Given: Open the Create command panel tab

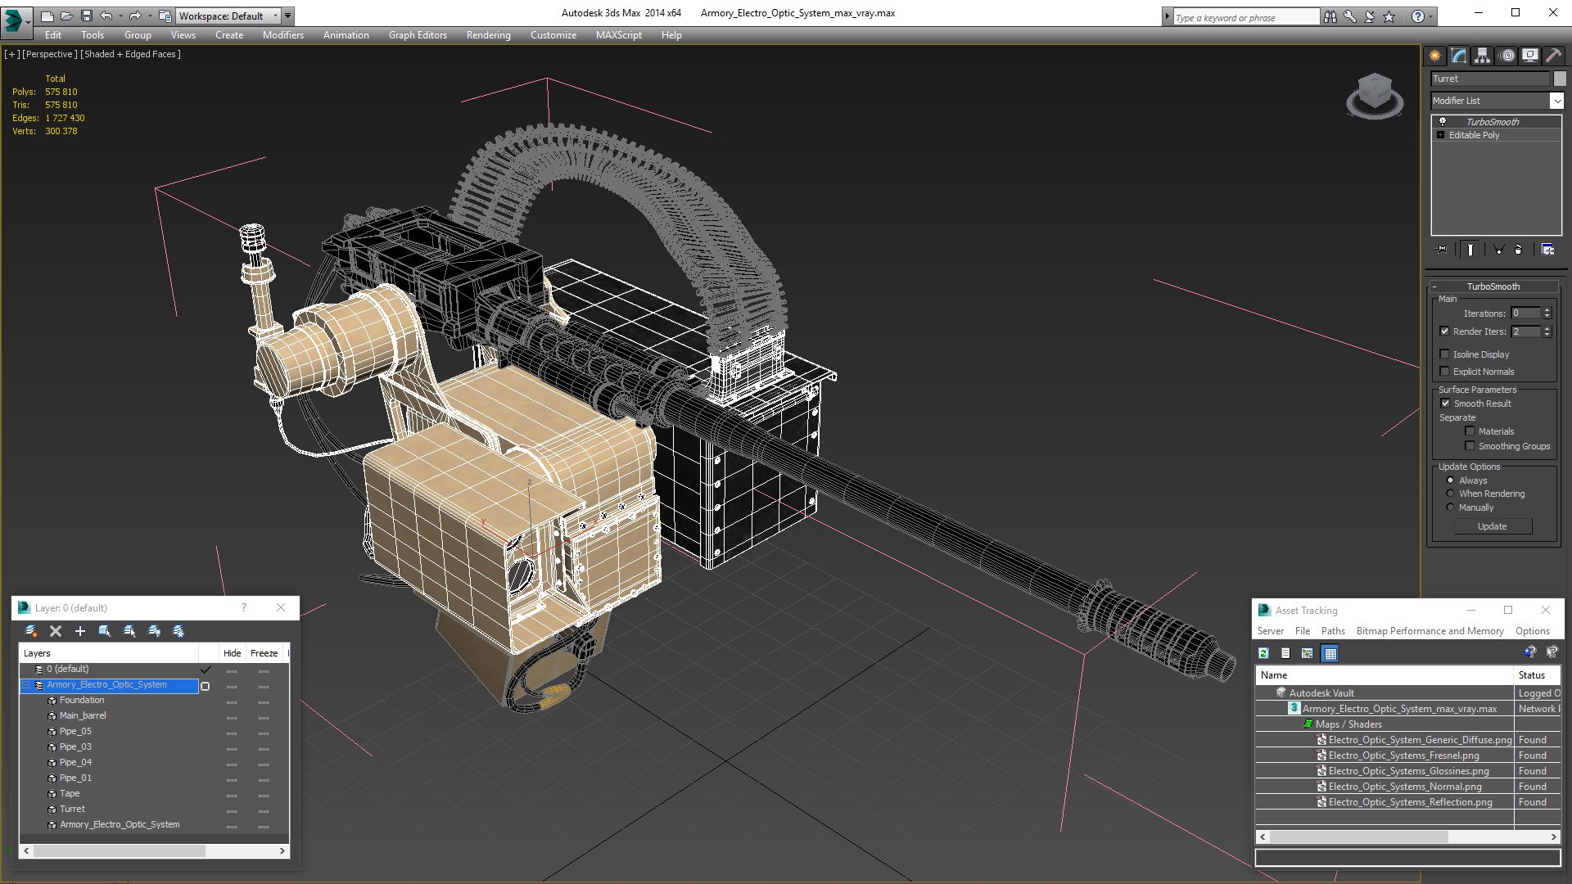Looking at the screenshot, I should pos(1434,56).
